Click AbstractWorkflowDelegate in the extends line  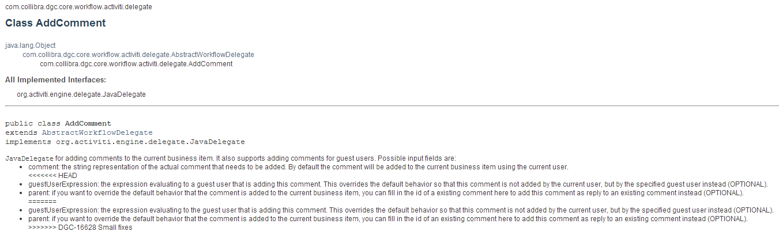point(97,132)
